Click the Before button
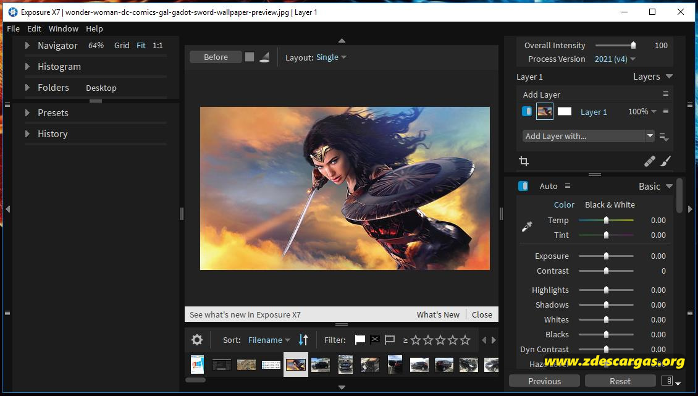698x396 pixels. coord(216,57)
